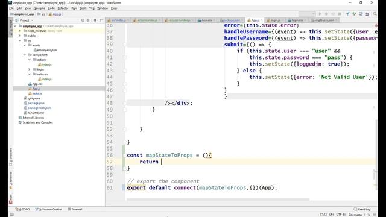Open the Refactor menu

pyautogui.click(x=63, y=8)
